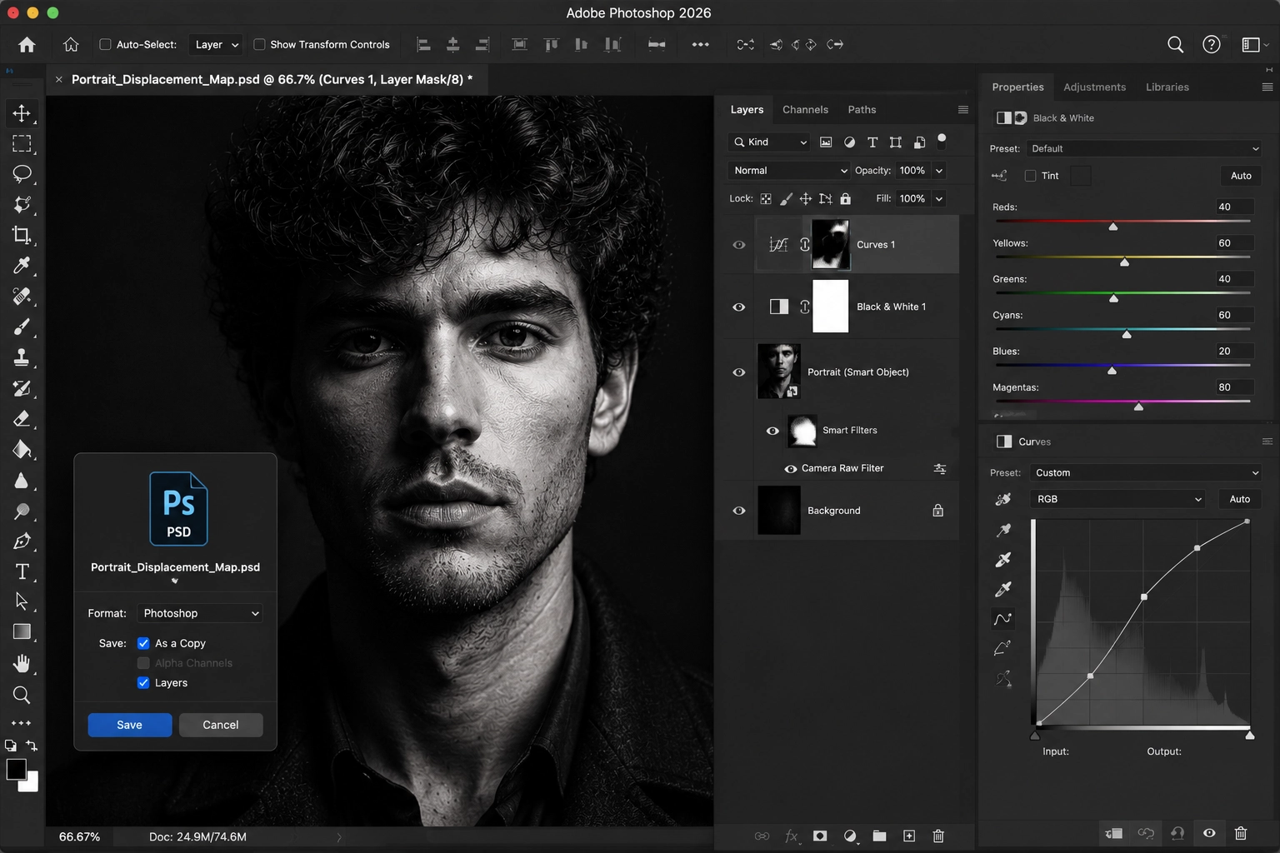Hide the Background layer

[738, 511]
